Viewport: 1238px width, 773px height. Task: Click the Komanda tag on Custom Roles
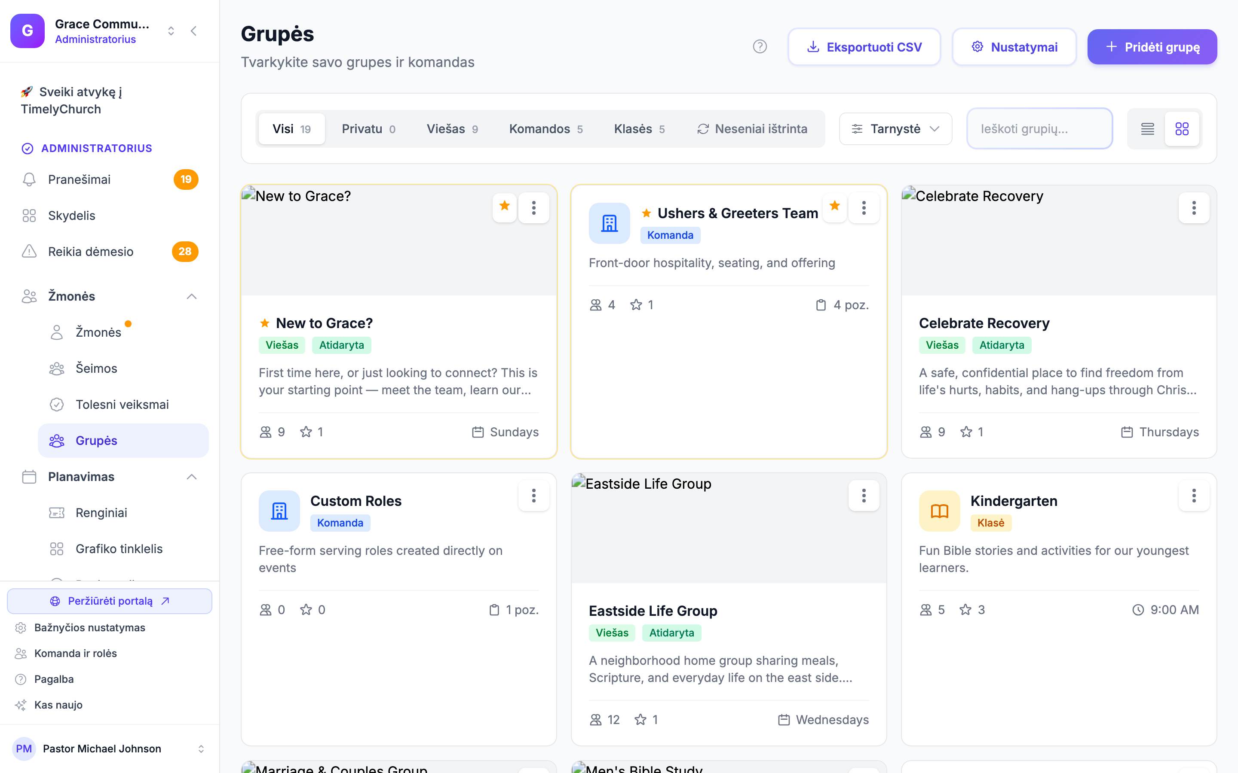pos(340,523)
